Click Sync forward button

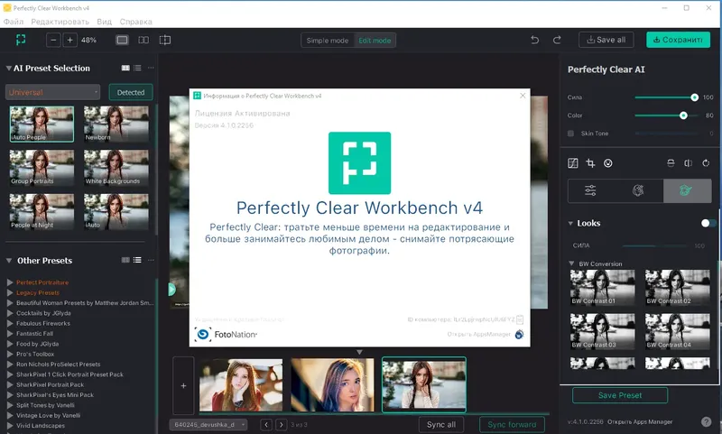point(512,424)
